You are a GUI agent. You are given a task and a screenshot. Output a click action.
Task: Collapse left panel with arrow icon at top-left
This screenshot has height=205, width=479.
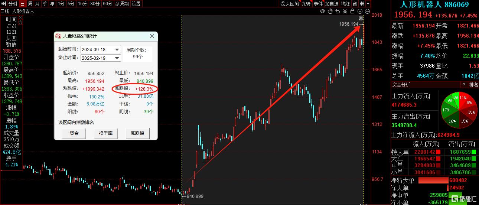click(x=4, y=4)
